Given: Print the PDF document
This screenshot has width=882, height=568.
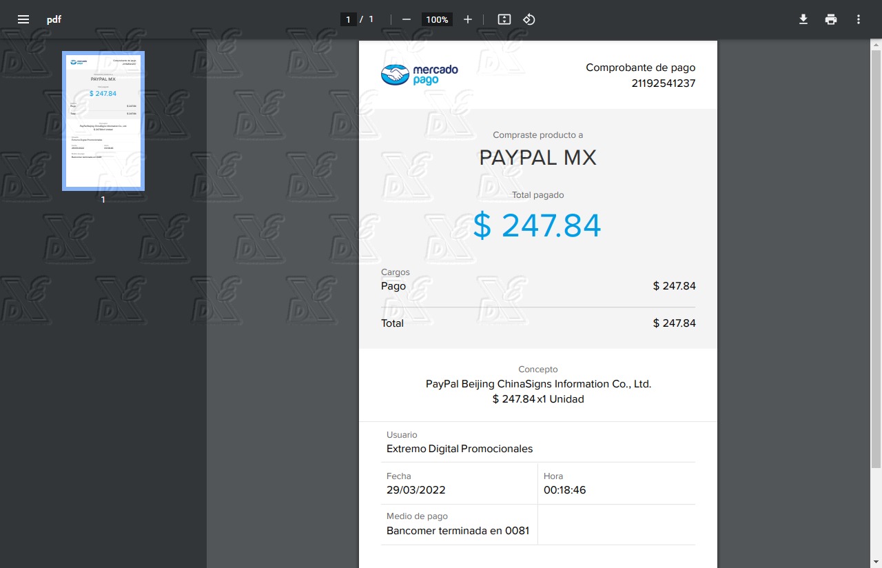Looking at the screenshot, I should pos(831,19).
